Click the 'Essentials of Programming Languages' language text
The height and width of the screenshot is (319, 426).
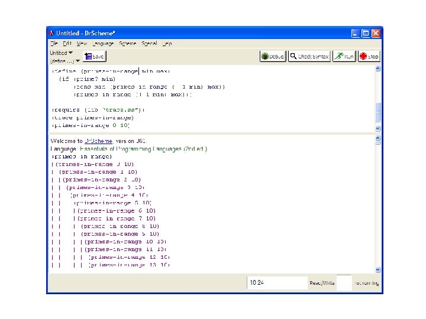tap(143, 149)
